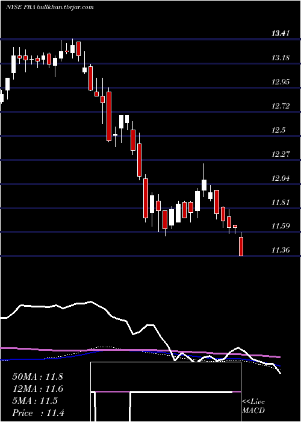Click the long red candle spanning 12.95 to 12.5
The width and height of the screenshot is (301, 422).
[109, 115]
